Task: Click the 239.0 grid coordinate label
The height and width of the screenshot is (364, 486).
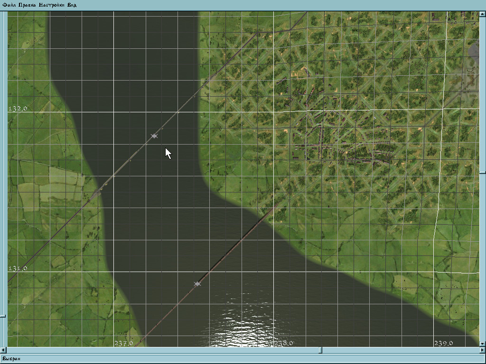Action: (x=443, y=343)
